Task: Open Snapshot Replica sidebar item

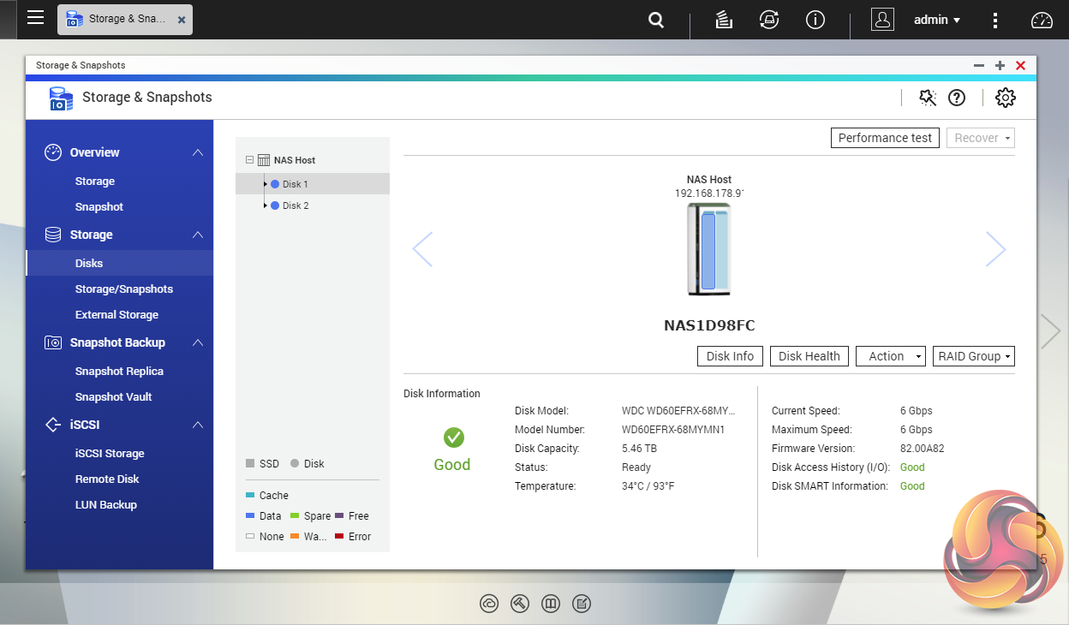Action: click(x=119, y=372)
